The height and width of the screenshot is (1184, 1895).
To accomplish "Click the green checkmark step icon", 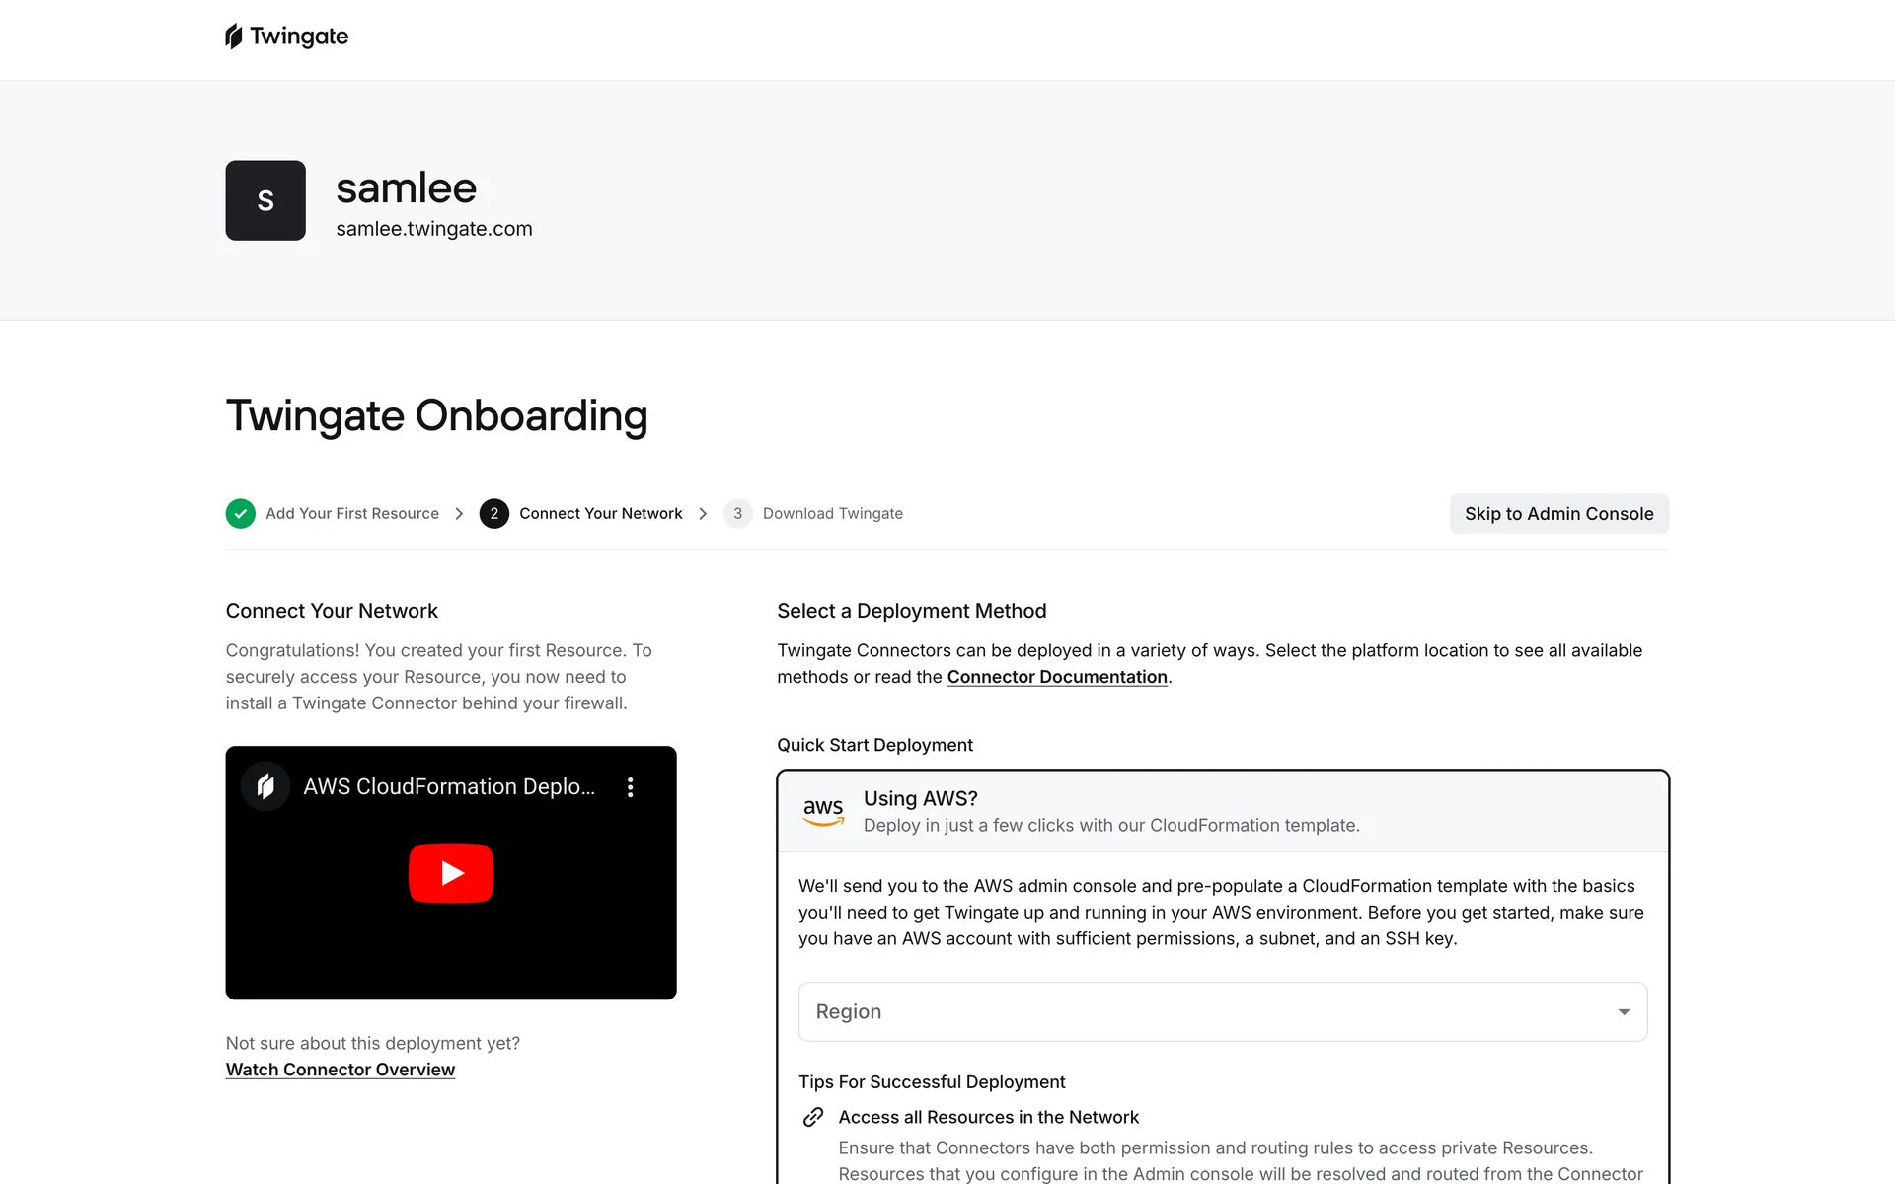I will click(240, 514).
